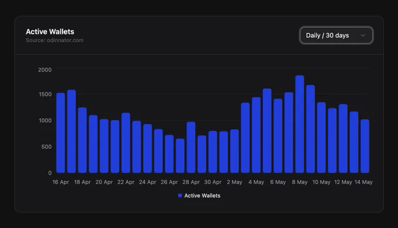
Task: Click the 2000 y-axis label
Action: (45, 70)
